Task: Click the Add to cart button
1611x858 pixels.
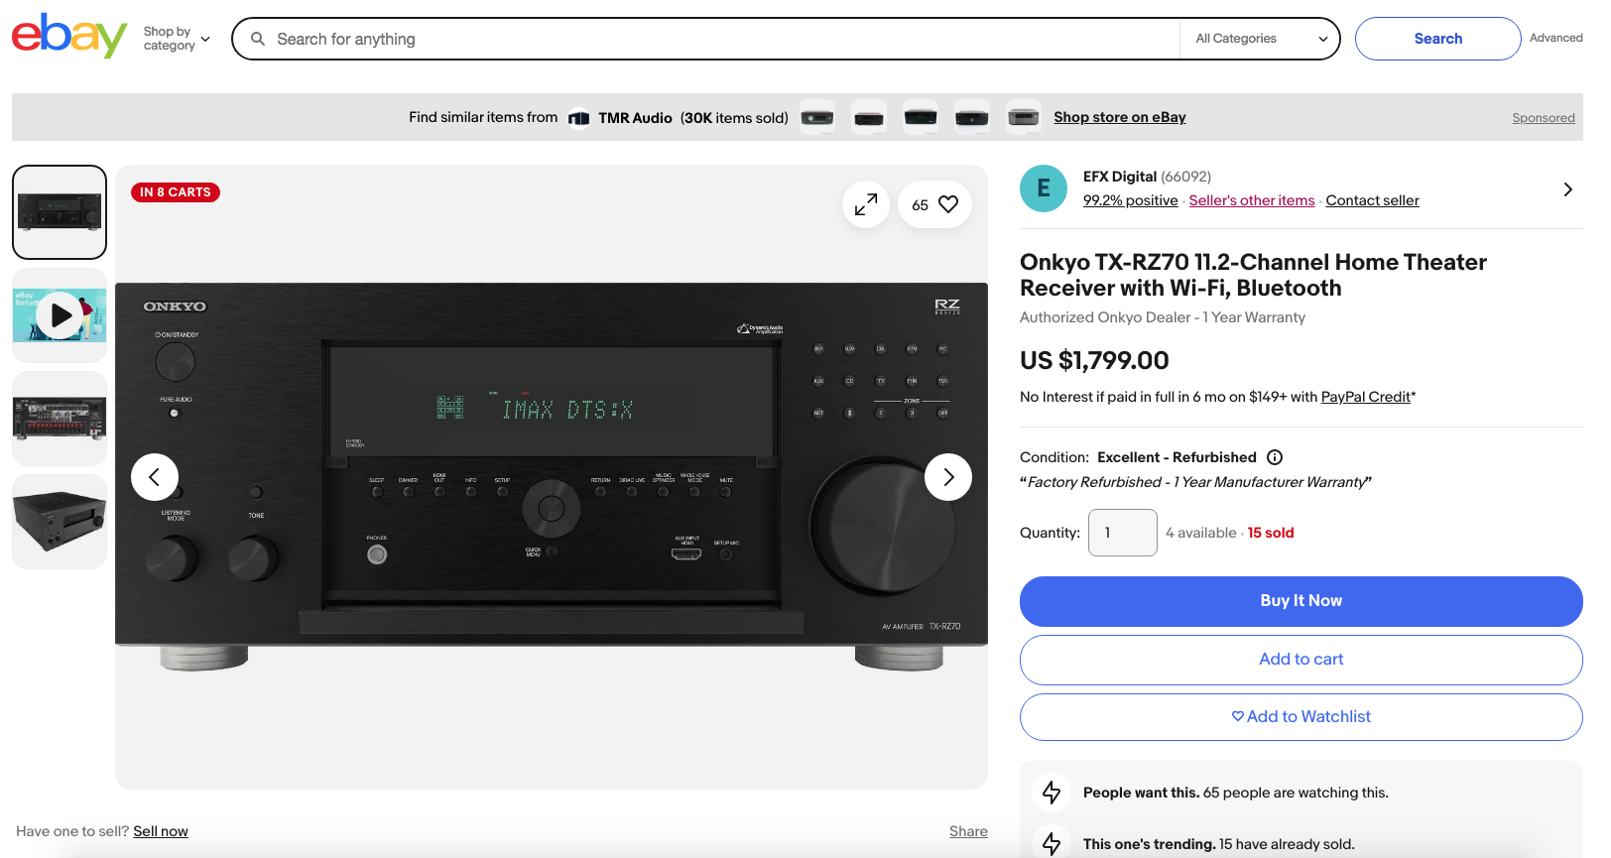Action: pyautogui.click(x=1301, y=660)
